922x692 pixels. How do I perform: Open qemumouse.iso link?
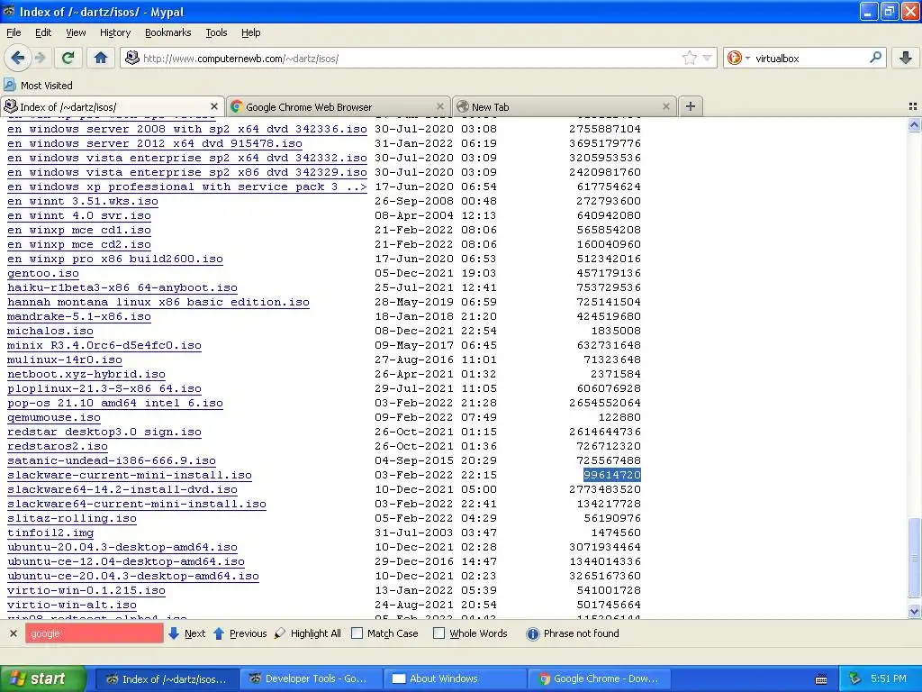[53, 417]
